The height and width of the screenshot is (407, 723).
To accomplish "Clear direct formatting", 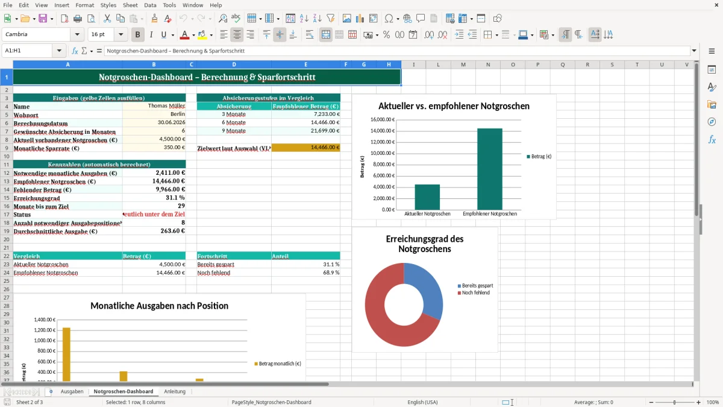I will (x=167, y=19).
